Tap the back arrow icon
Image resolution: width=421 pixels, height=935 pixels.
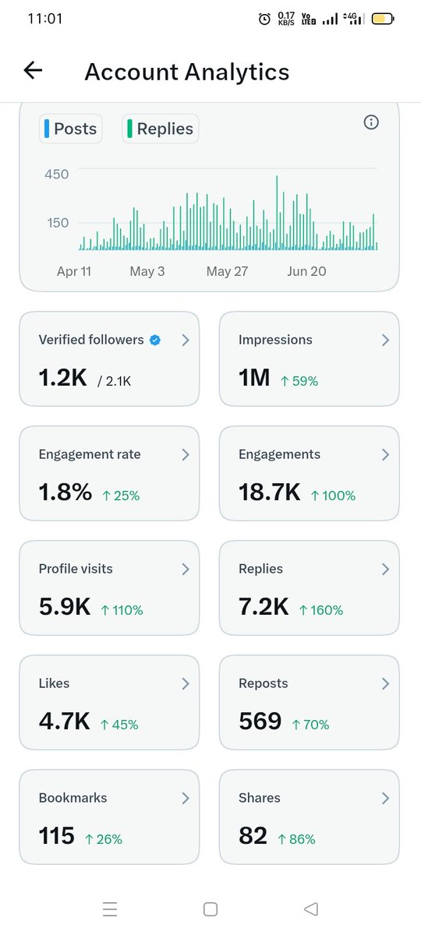pyautogui.click(x=33, y=71)
